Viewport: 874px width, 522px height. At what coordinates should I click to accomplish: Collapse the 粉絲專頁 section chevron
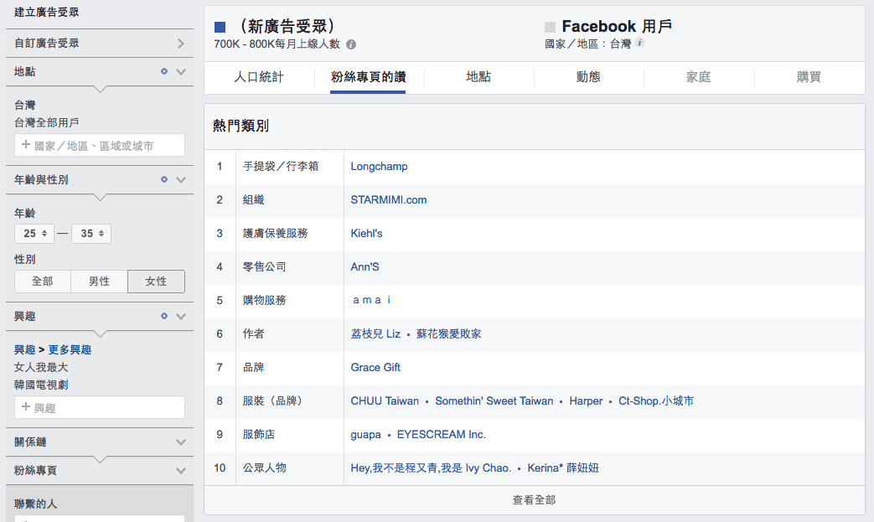coord(180,471)
